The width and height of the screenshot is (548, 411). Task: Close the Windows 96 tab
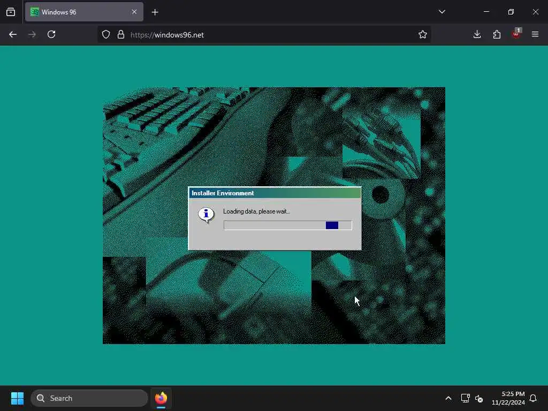[134, 12]
